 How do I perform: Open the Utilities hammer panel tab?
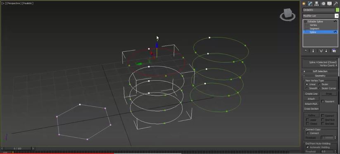[336, 3]
